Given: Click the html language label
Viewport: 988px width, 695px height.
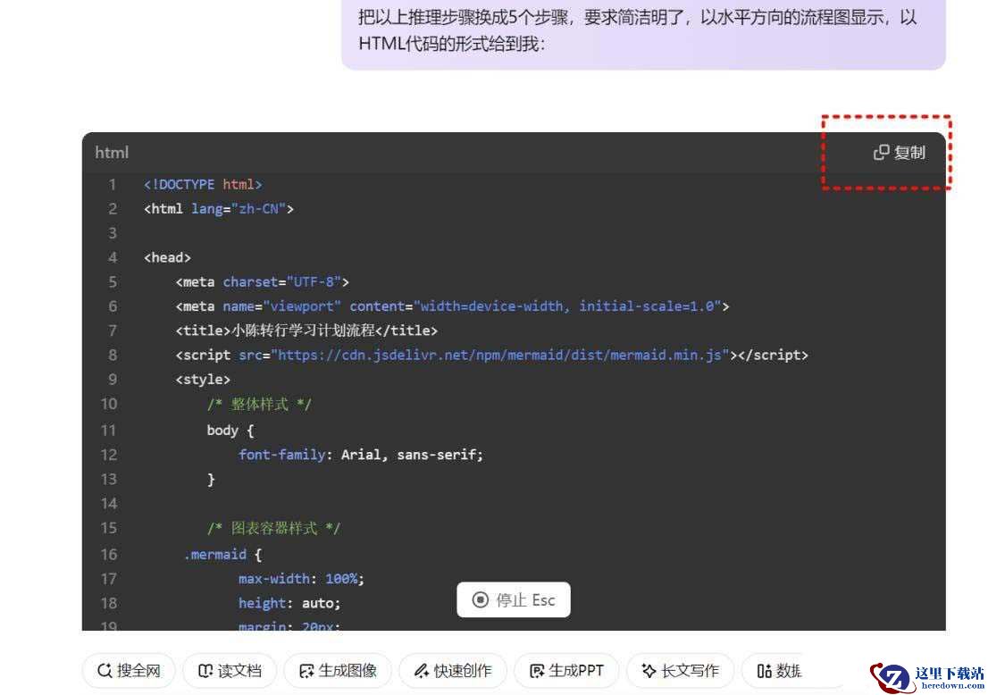Looking at the screenshot, I should coord(112,153).
